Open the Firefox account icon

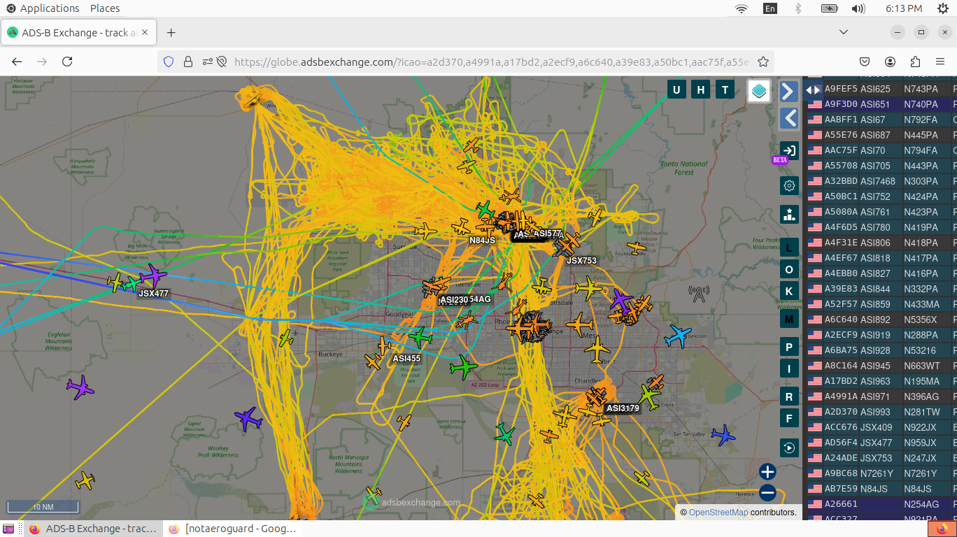pyautogui.click(x=890, y=62)
